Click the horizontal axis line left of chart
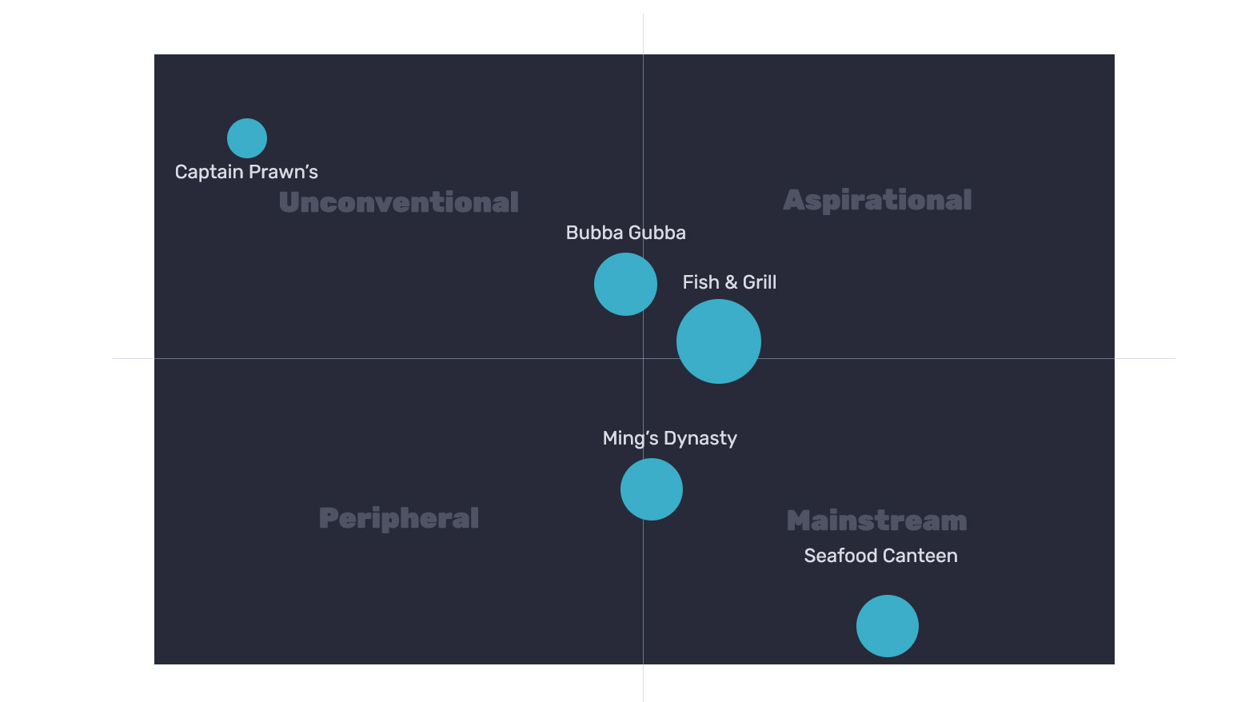Image resolution: width=1253 pixels, height=702 pixels. [133, 358]
